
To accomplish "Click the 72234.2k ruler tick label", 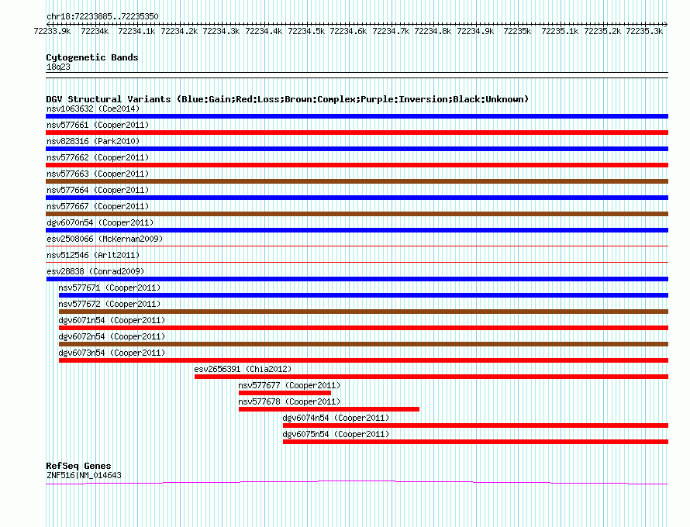I will (x=179, y=31).
